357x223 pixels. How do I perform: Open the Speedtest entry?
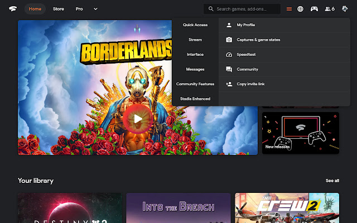tap(284, 55)
